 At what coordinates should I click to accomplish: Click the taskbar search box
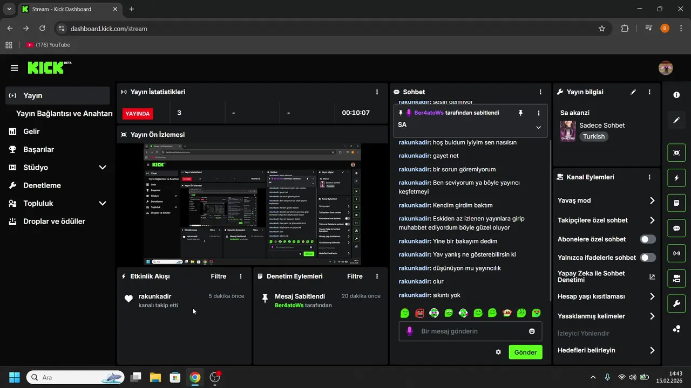[76, 377]
